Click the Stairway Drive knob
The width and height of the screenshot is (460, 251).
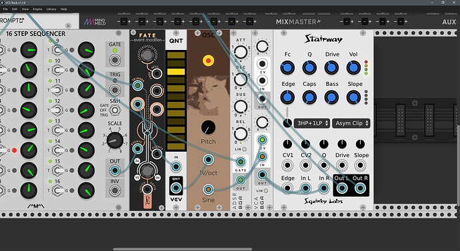[x=331, y=68]
